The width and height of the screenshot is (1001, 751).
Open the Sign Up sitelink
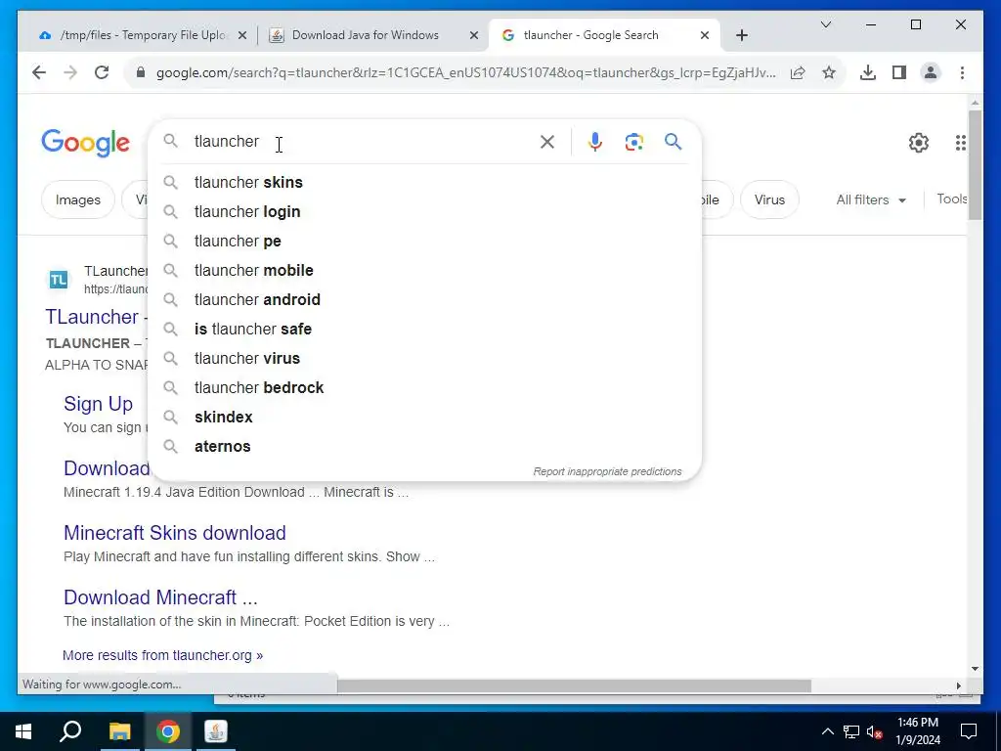[x=99, y=404]
